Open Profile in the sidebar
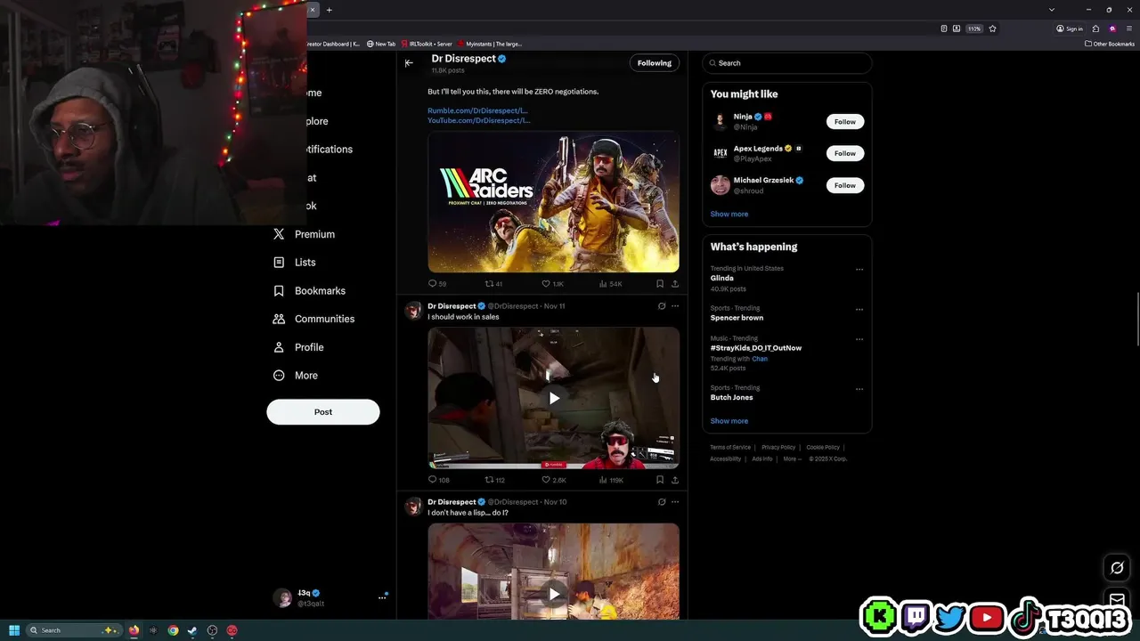Image resolution: width=1140 pixels, height=641 pixels. coord(297,347)
